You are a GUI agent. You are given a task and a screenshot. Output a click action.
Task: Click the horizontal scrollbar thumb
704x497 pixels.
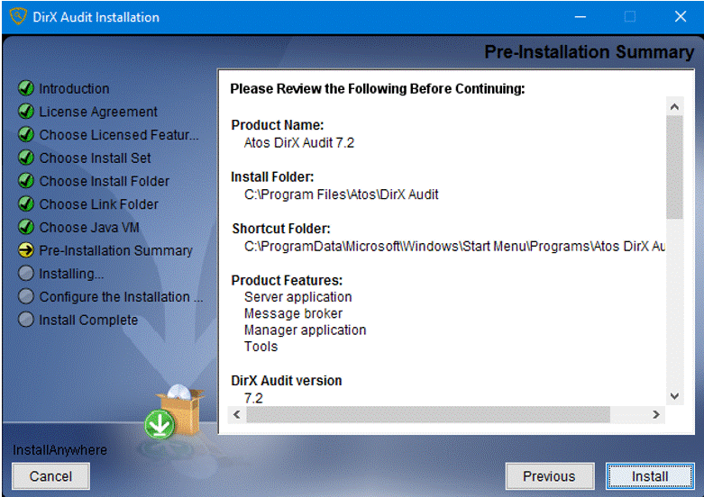(430, 415)
